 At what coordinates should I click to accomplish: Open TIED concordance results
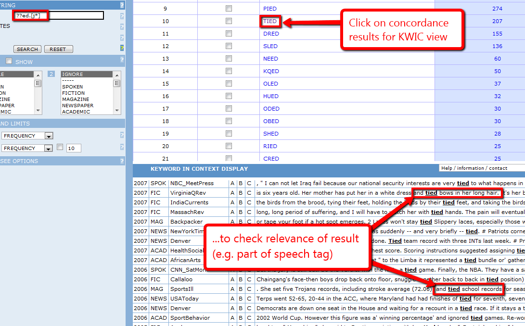click(x=270, y=21)
